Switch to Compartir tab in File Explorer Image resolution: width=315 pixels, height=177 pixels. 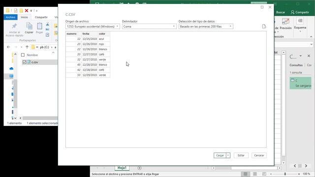coord(41,17)
